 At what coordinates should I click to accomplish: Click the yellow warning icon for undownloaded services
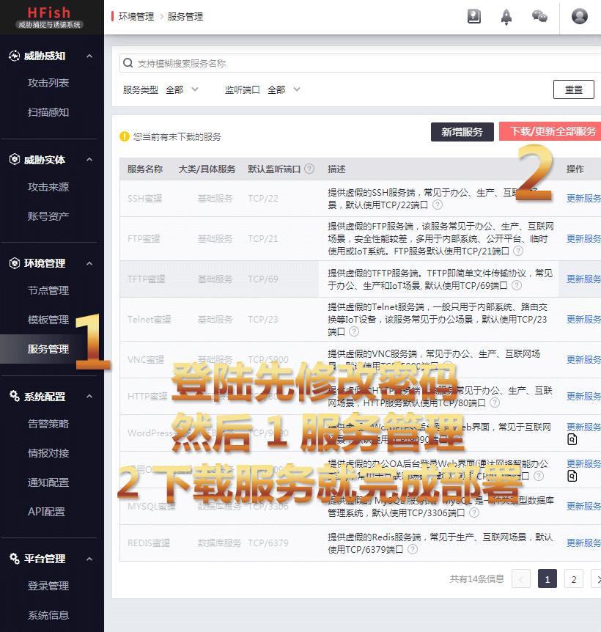pyautogui.click(x=125, y=136)
